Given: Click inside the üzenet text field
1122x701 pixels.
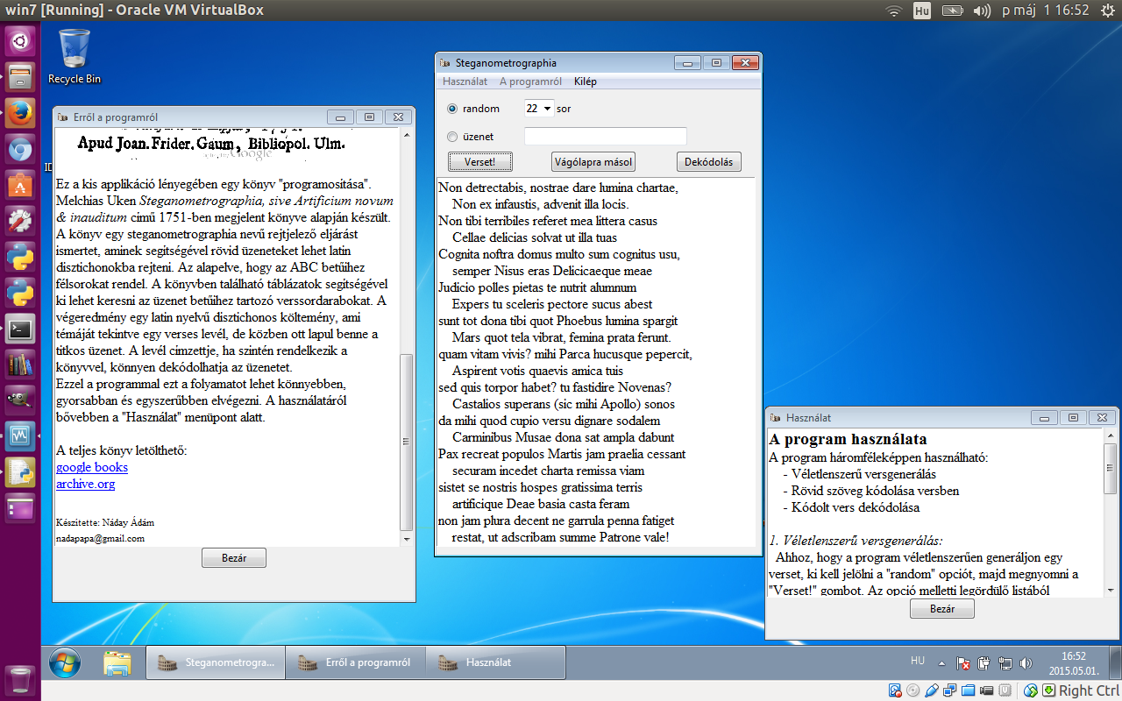Looking at the screenshot, I should (605, 136).
